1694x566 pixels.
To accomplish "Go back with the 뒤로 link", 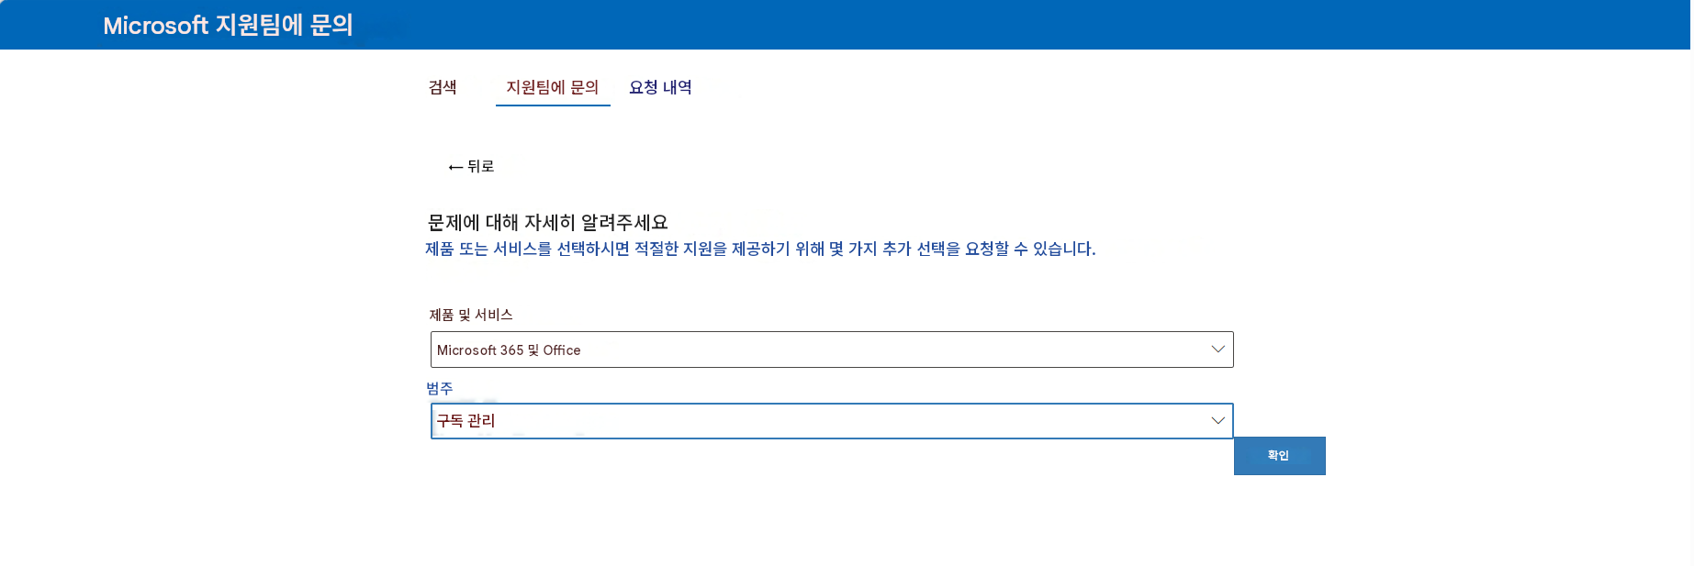I will [471, 166].
